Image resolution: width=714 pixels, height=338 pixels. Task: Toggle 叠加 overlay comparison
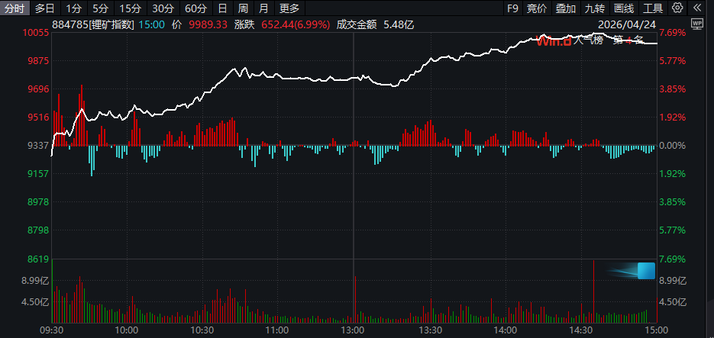[x=566, y=8]
